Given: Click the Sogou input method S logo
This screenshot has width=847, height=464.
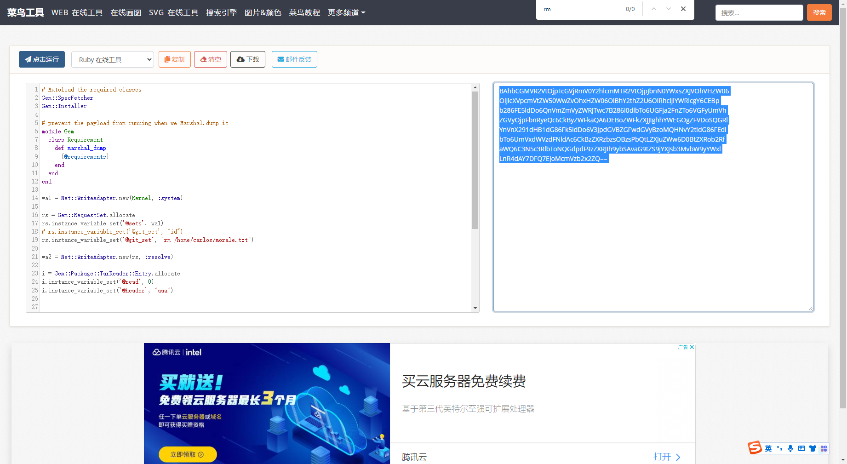Looking at the screenshot, I should coord(755,447).
